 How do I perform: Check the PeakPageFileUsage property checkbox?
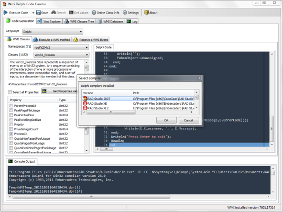[11, 110]
